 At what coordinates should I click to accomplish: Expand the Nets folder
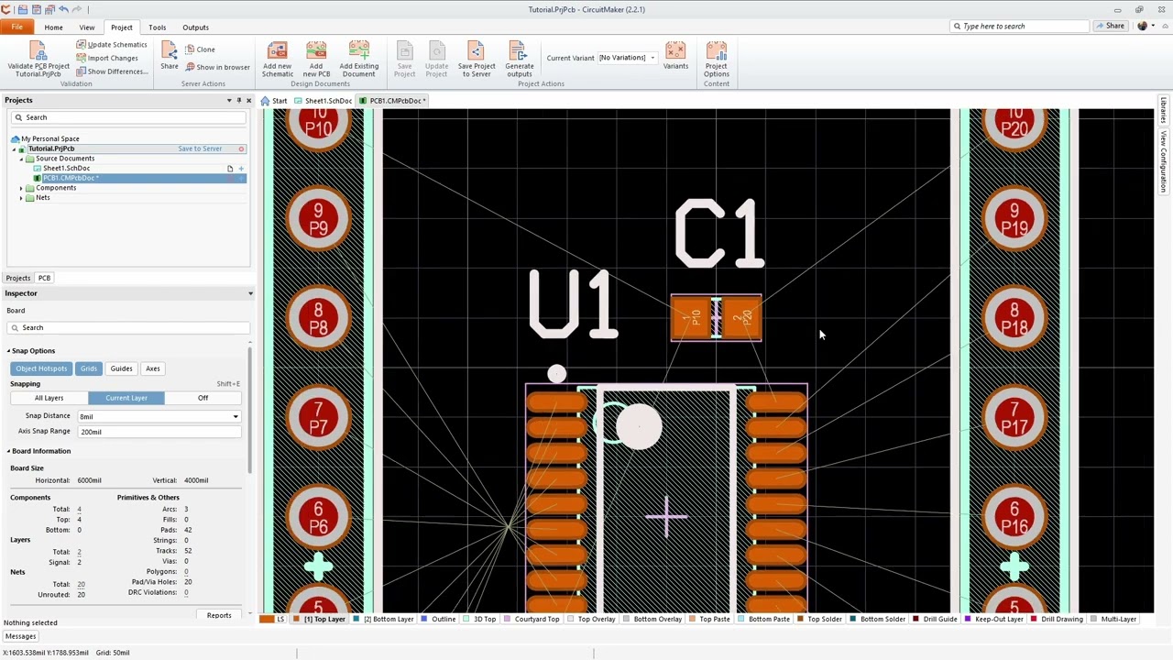[x=21, y=198]
